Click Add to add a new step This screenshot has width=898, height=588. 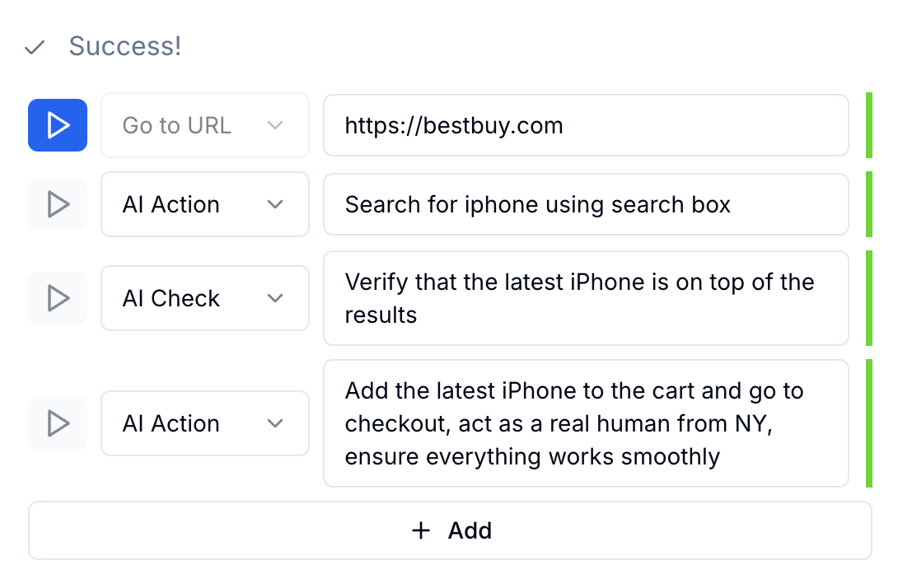[450, 530]
